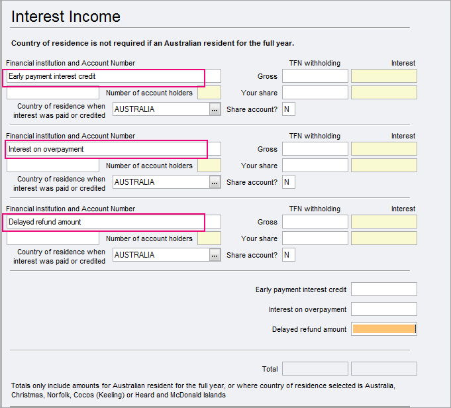Select Your share TFN withholding in second section
Image resolution: width=451 pixels, height=408 pixels.
coord(315,166)
